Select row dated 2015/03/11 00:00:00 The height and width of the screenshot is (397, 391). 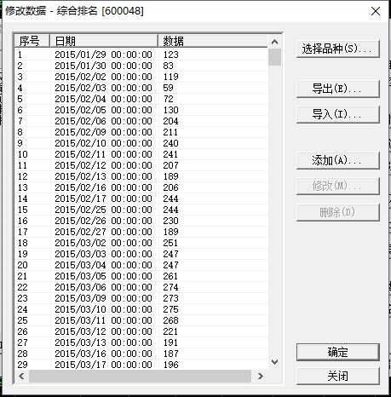[x=141, y=320]
